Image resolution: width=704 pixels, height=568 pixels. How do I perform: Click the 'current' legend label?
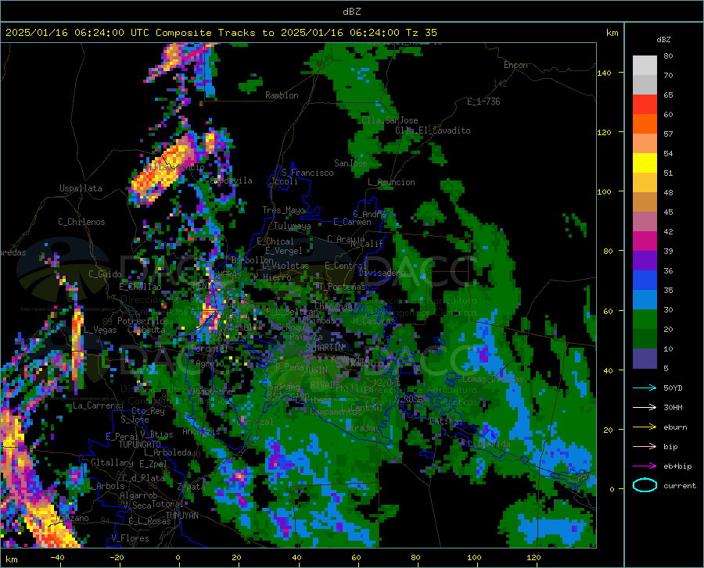coord(679,485)
